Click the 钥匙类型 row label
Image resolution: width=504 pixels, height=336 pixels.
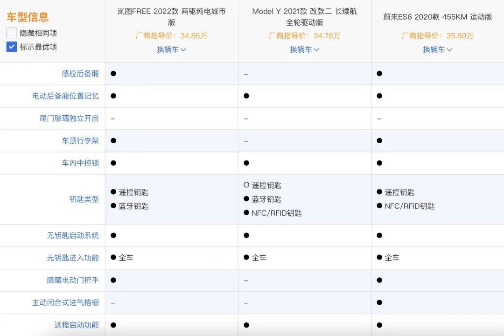coord(84,199)
